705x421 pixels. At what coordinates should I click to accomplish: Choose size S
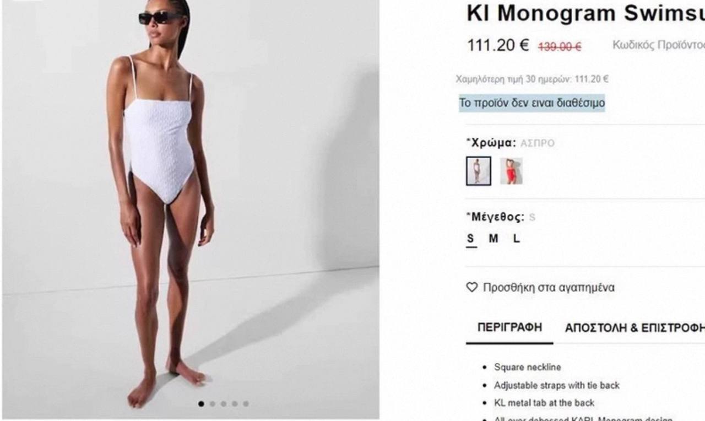[x=471, y=239]
